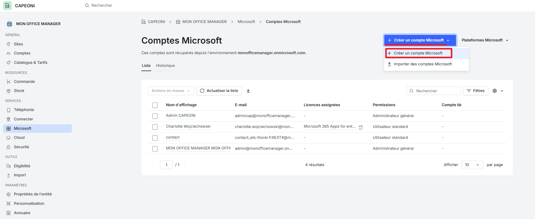The image size is (535, 219).
Task: Go to CAPEONI in the breadcrumb
Action: [x=157, y=22]
